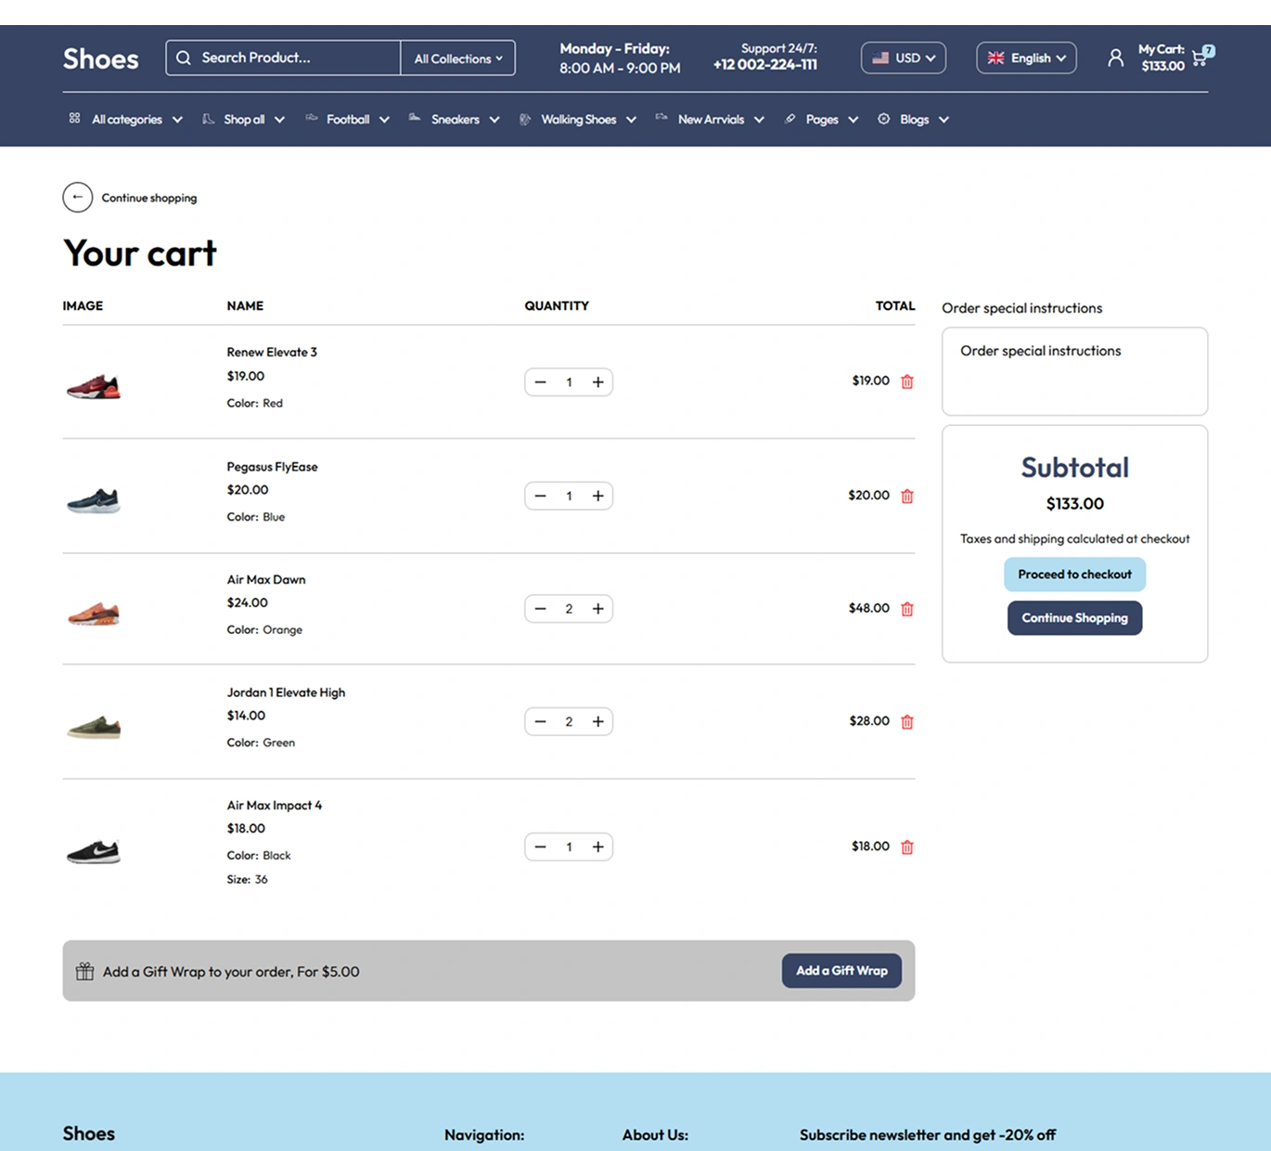Viewport: 1271px width, 1151px height.
Task: Open Air Max Dawn product name link
Action: [x=266, y=580]
